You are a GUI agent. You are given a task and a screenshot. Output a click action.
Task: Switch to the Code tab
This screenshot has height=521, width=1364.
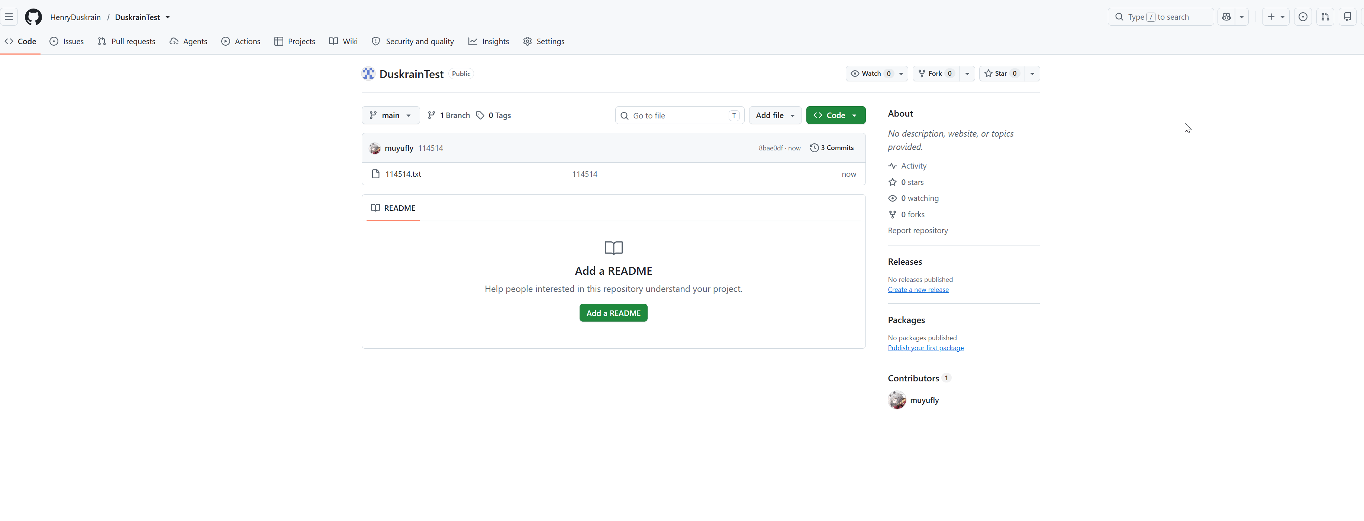pos(21,41)
